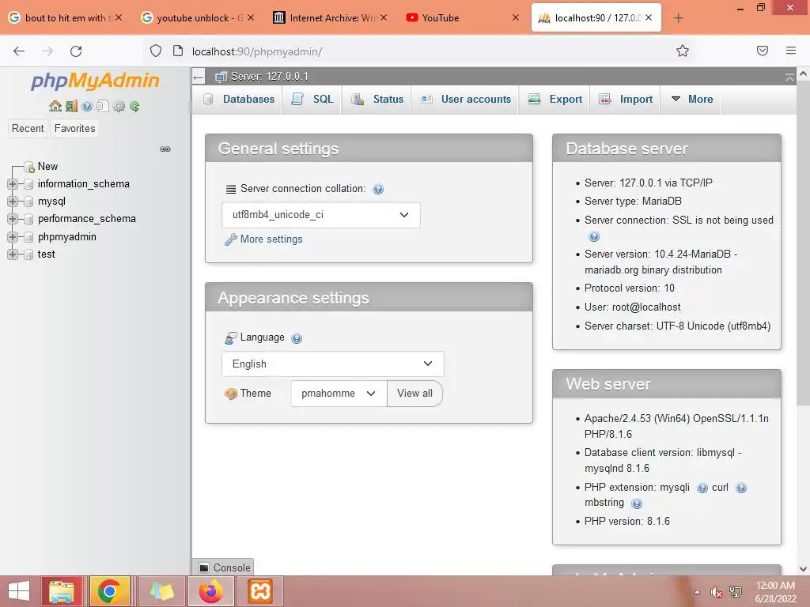Click help icon under Server connection SSL
Image resolution: width=810 pixels, height=607 pixels.
click(594, 236)
